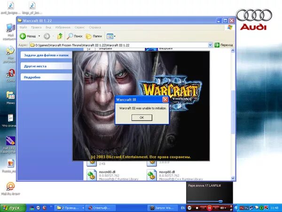Switch to Ответы taskbar window
The image size is (282, 212).
(101, 208)
